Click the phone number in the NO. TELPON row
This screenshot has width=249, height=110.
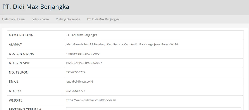click(75, 73)
